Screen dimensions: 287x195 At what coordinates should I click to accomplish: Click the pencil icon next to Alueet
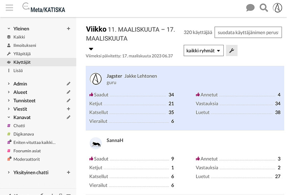[69, 92]
